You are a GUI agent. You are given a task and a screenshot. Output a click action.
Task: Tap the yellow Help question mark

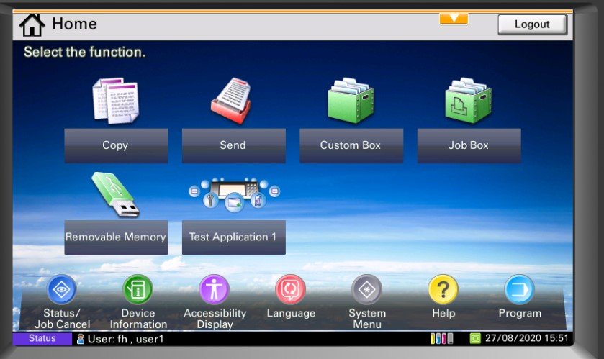[x=443, y=289]
